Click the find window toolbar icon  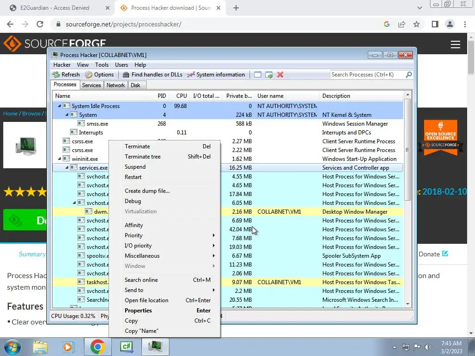coord(257,75)
